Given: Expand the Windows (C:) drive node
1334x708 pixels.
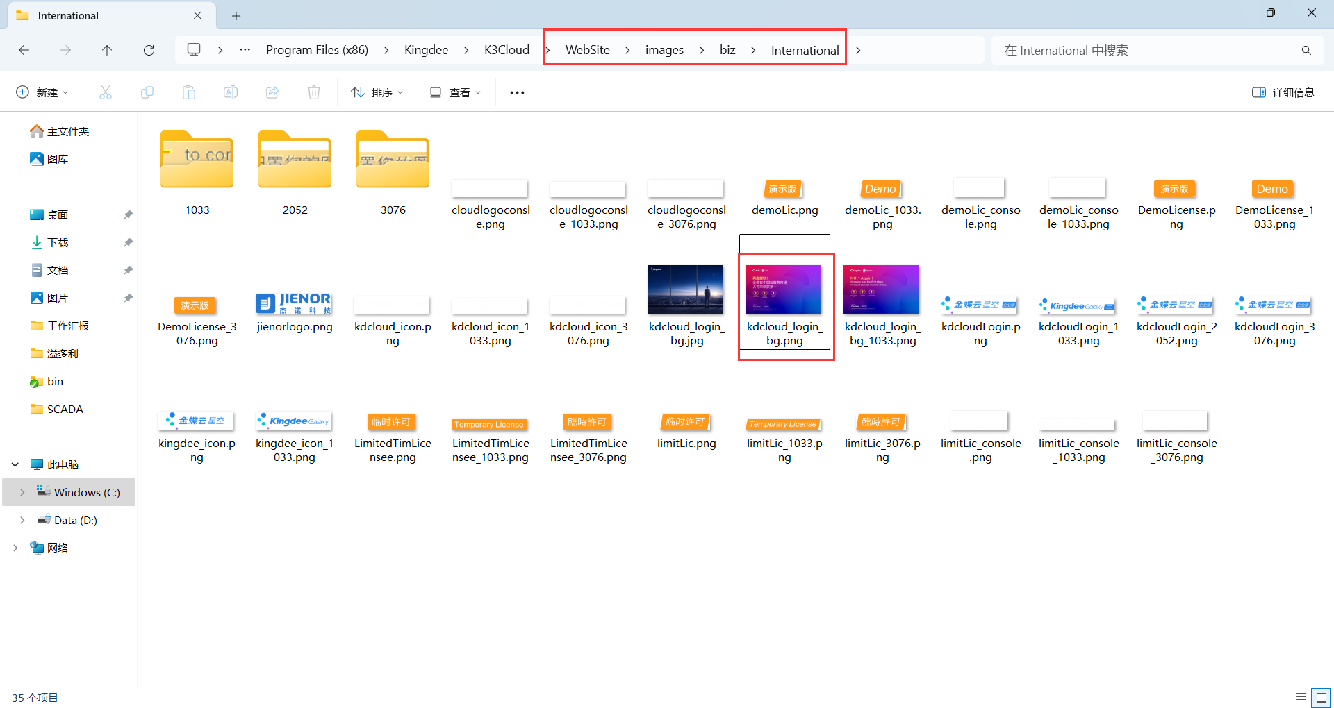Looking at the screenshot, I should pyautogui.click(x=22, y=492).
